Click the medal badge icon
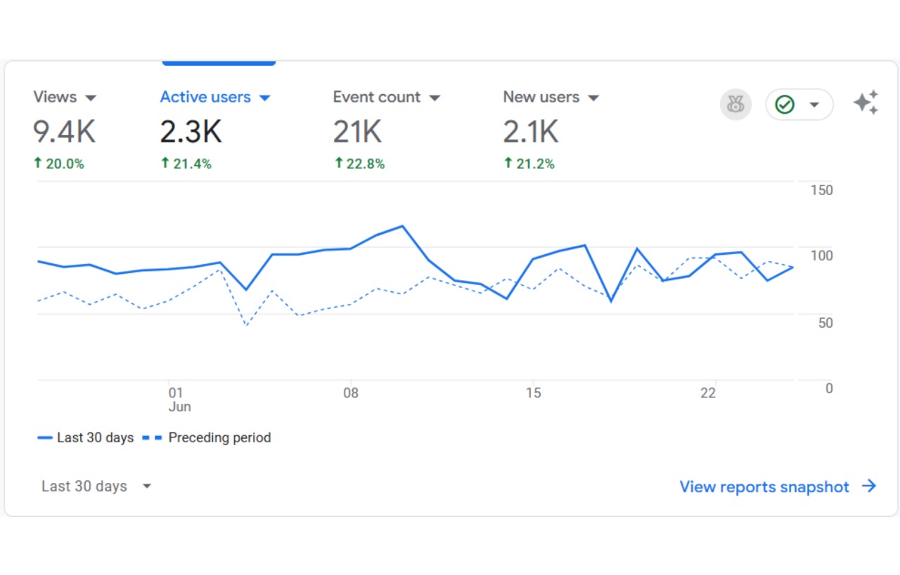900x575 pixels. (735, 105)
